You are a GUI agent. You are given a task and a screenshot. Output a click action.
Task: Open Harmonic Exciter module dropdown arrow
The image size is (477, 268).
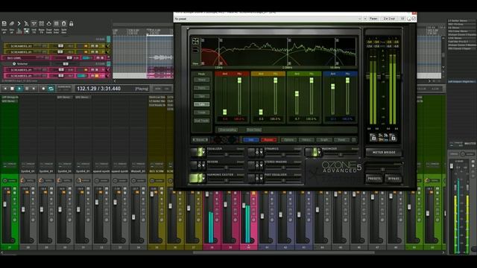pos(203,178)
